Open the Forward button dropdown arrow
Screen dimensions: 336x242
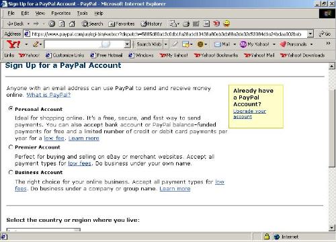pos(44,24)
